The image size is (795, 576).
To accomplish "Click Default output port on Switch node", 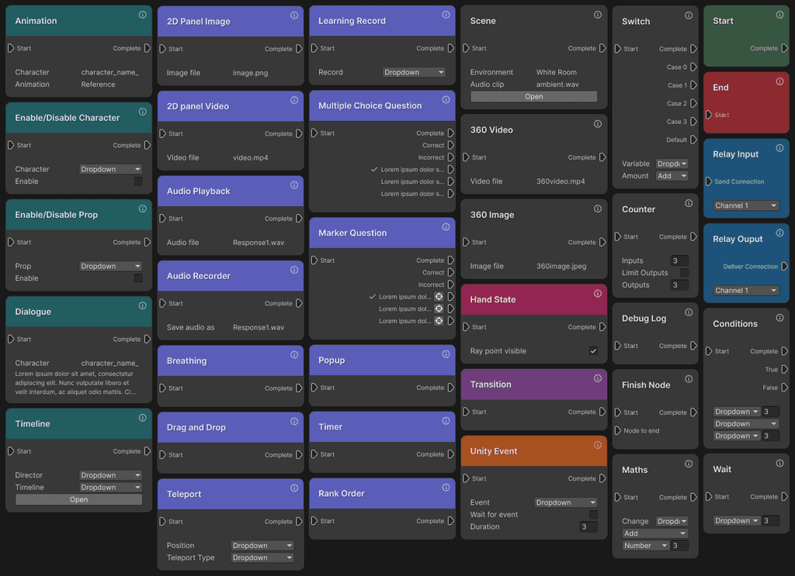I will (x=693, y=140).
